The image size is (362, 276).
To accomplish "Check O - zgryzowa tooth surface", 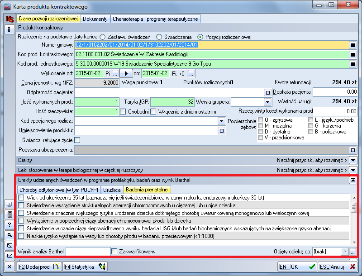I will [x=261, y=120].
